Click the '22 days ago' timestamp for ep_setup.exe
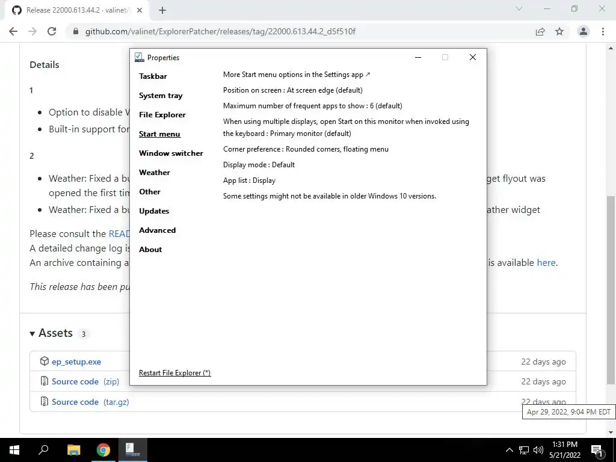Screen dimensions: 616x462 (x=543, y=362)
